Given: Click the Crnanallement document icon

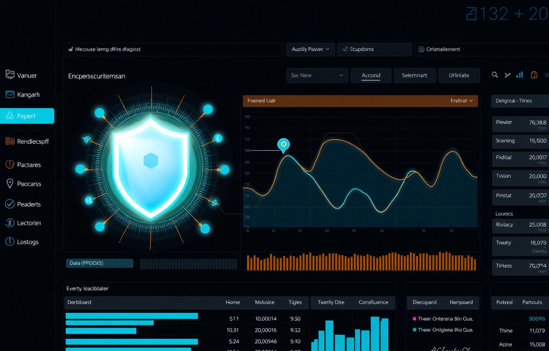Looking at the screenshot, I should [421, 49].
